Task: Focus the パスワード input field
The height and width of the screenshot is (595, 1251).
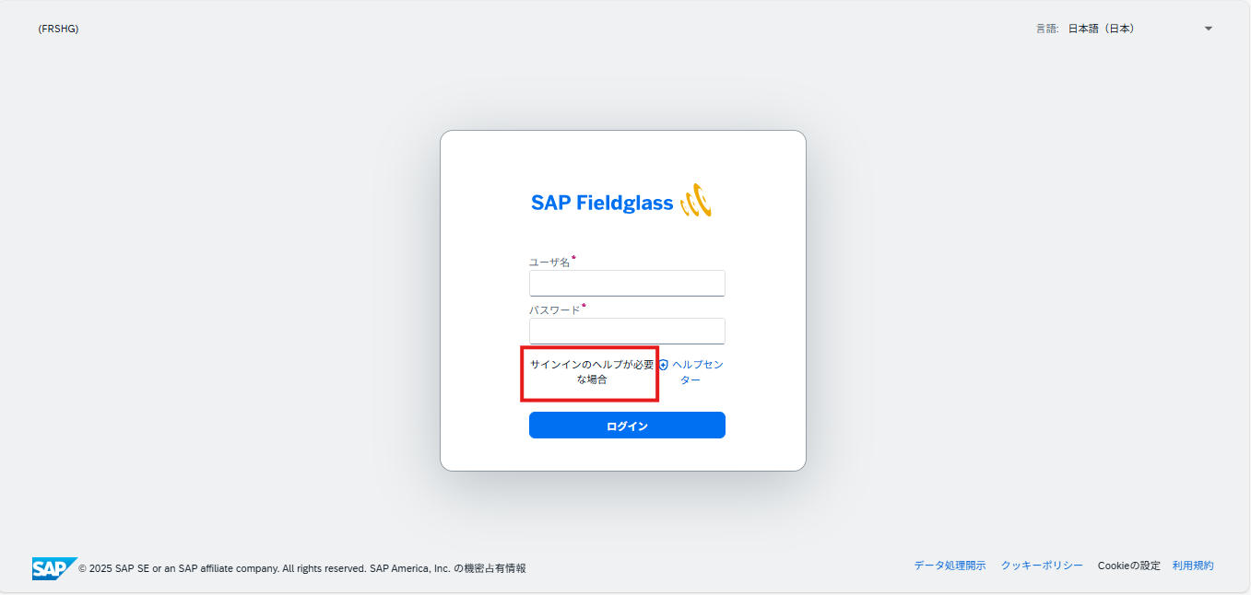Action: pyautogui.click(x=627, y=331)
